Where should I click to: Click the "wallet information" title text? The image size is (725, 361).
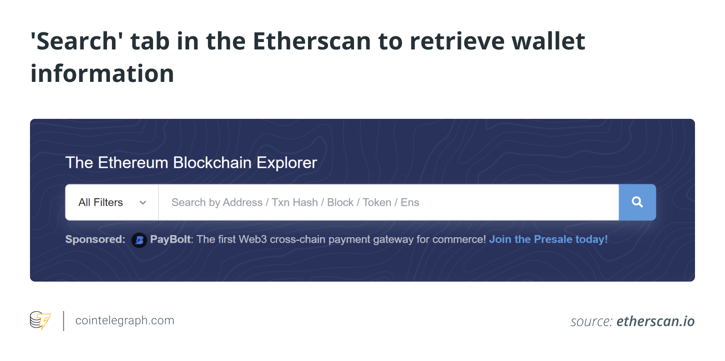pos(307,57)
